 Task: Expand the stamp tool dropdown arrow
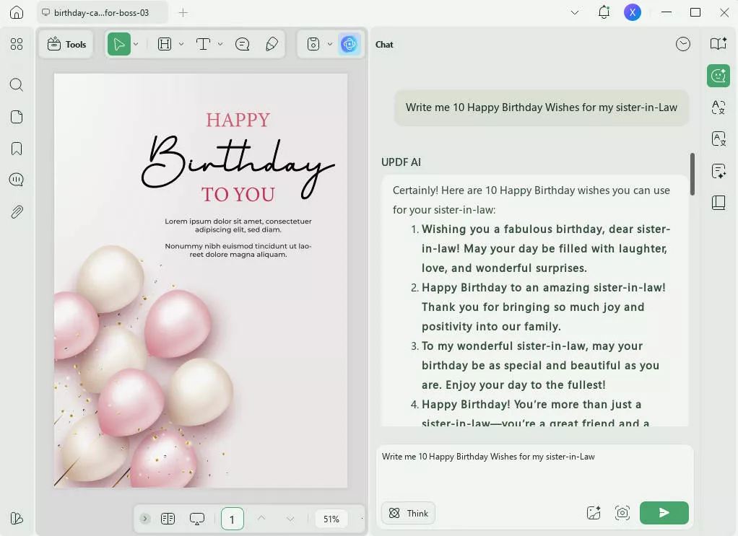pyautogui.click(x=330, y=44)
